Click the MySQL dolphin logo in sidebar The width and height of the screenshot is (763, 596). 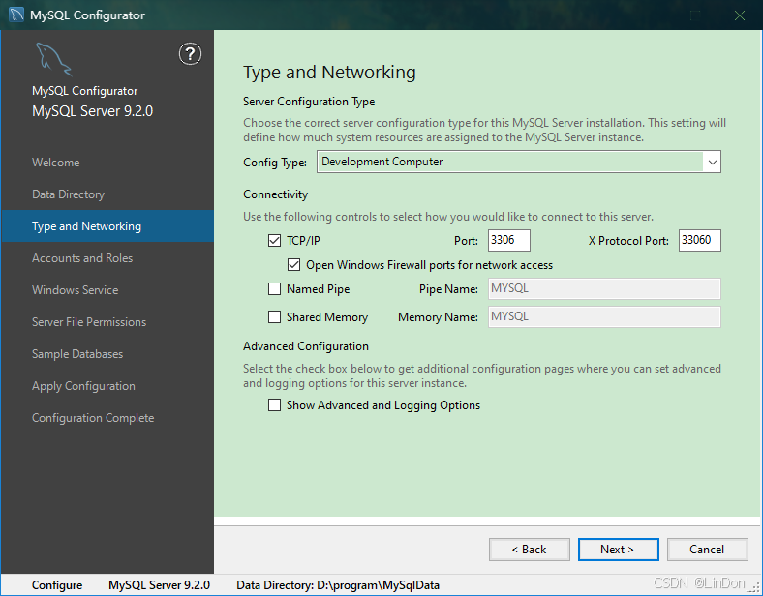click(53, 59)
